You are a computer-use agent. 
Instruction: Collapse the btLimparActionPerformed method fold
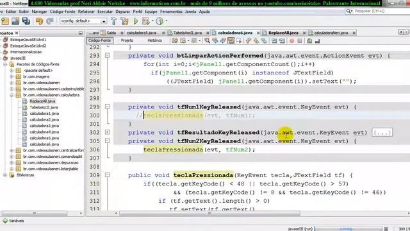click(x=107, y=55)
